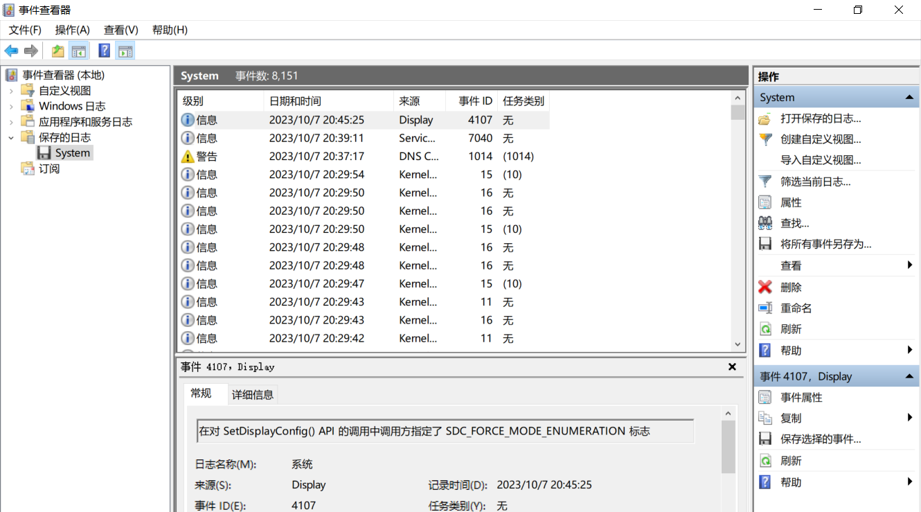Select event row dated 2023/10/7 20:29:54
This screenshot has width=921, height=512.
coord(364,175)
